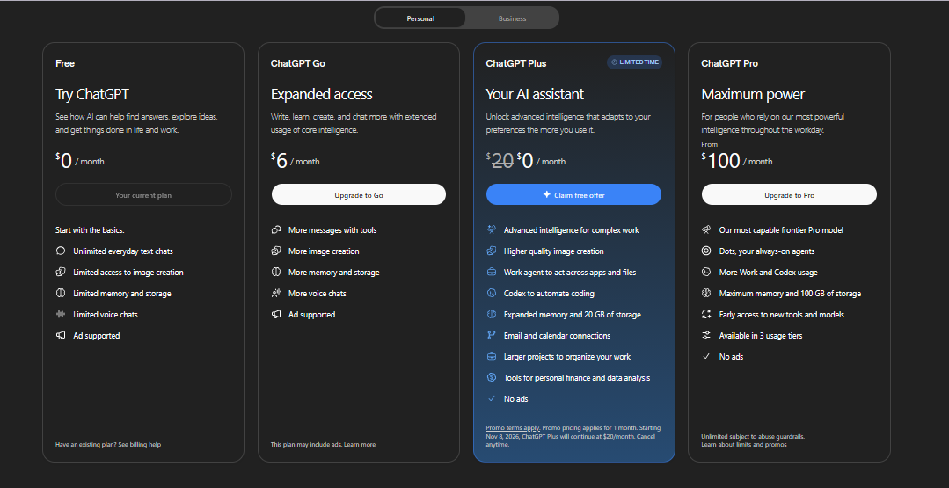This screenshot has width=949, height=488.
Task: Click the target icon beside Dots always-on agents
Action: coord(706,251)
